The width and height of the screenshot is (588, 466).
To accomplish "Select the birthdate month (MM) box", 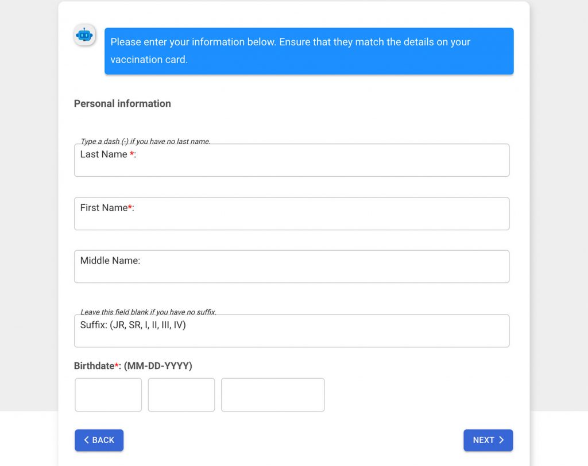I will tap(109, 395).
